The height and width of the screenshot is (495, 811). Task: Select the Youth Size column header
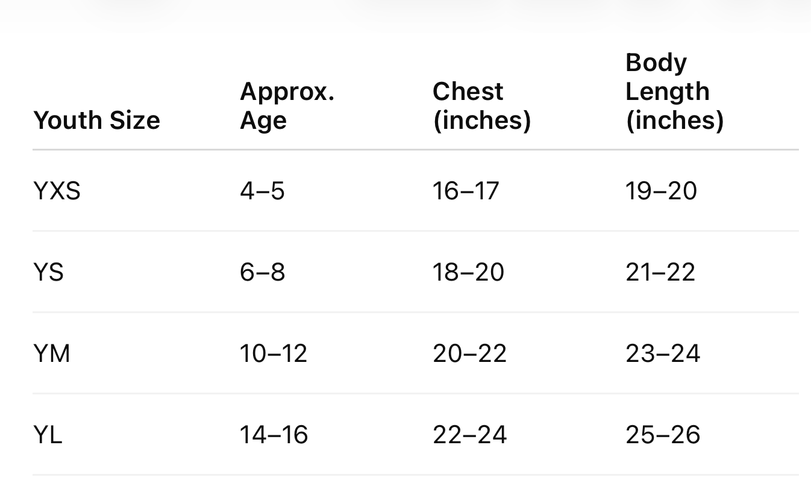(96, 120)
